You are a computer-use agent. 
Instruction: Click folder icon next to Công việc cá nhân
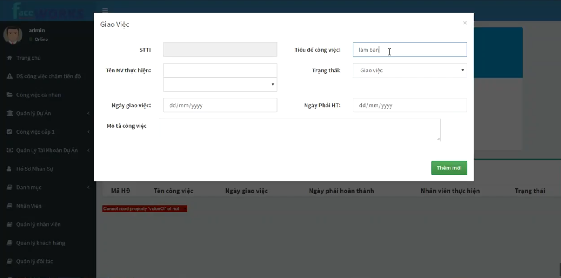click(9, 95)
